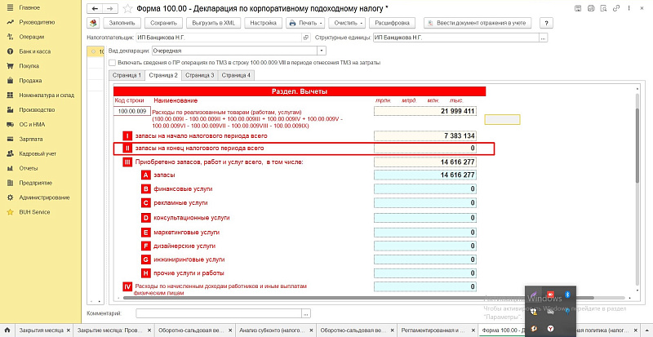Click the forward navigation arrow
Viewport: 653px width, 337px height.
tap(108, 8)
